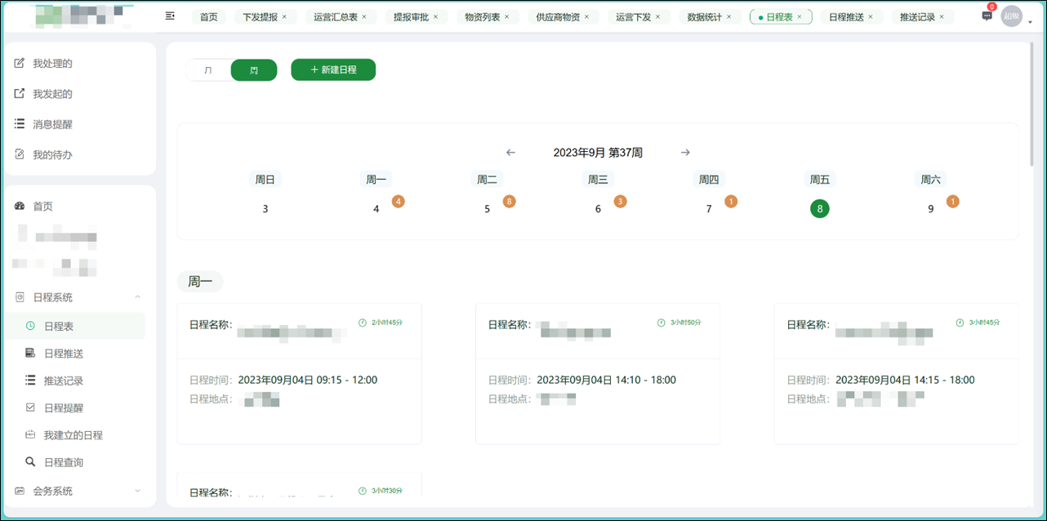Go to next week with right arrow
Screen dimensions: 1047x521
point(684,152)
